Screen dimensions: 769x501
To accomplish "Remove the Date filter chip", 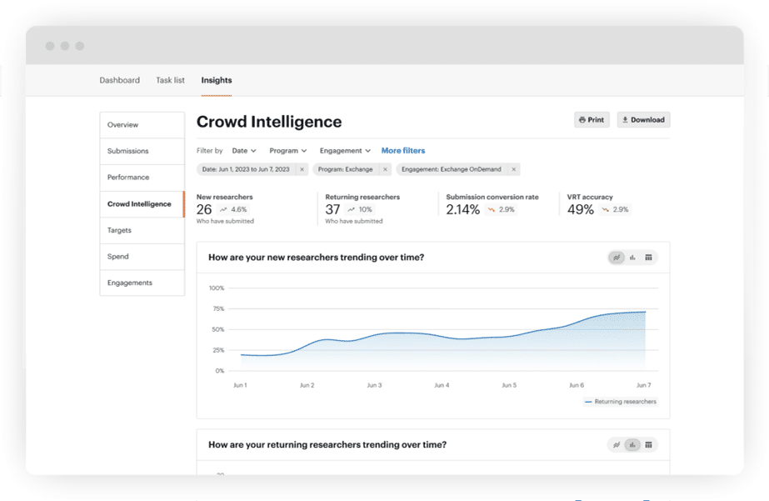I will pyautogui.click(x=302, y=169).
